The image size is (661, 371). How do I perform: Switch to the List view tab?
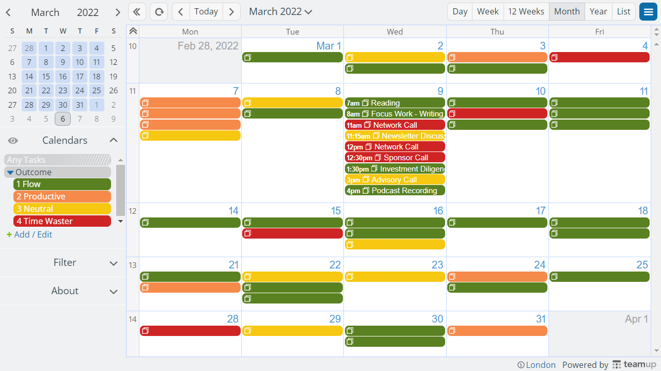[x=623, y=11]
